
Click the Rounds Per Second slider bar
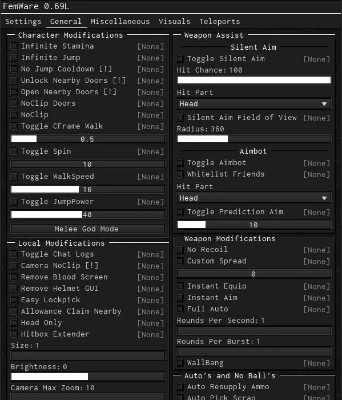click(254, 331)
